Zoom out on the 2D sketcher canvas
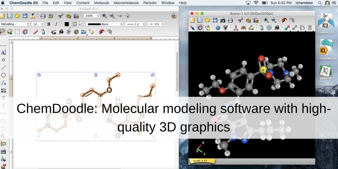Screen dimensions: 338x169 coord(112,16)
